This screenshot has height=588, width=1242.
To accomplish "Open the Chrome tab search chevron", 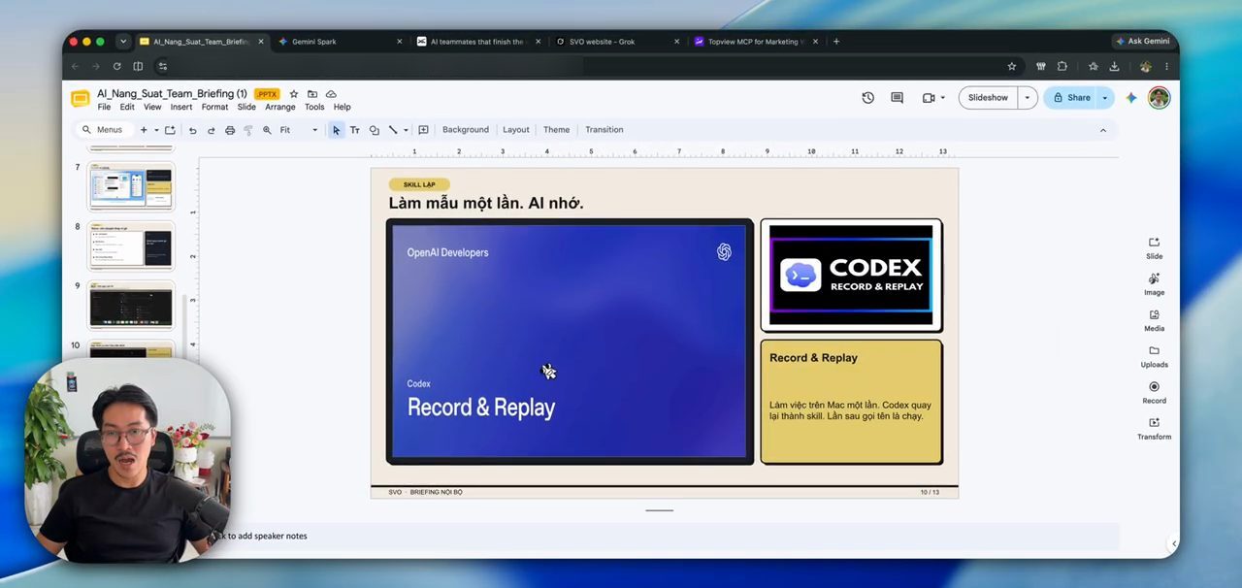I will [x=123, y=42].
